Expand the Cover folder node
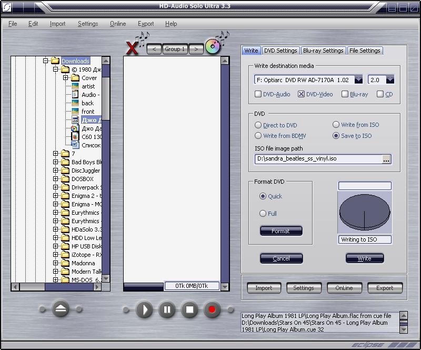This screenshot has width=421, height=350. click(65, 78)
